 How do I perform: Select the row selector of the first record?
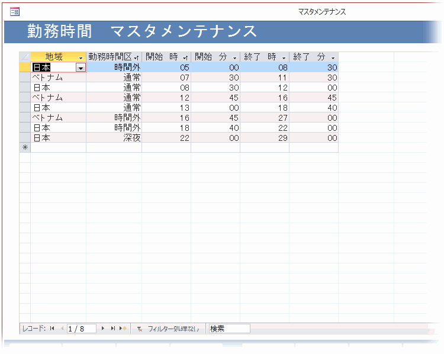point(25,67)
